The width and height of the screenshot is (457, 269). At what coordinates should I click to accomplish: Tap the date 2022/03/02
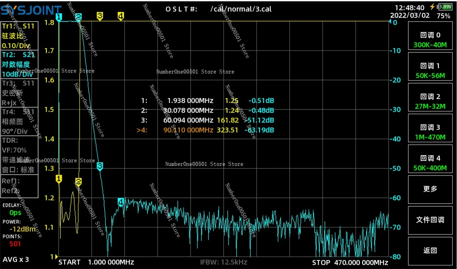(x=410, y=15)
